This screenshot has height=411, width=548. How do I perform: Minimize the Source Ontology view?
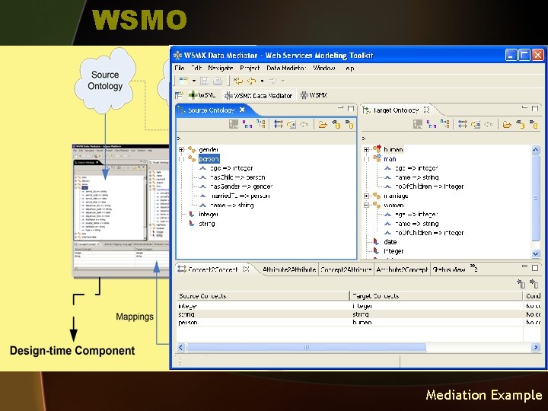340,108
